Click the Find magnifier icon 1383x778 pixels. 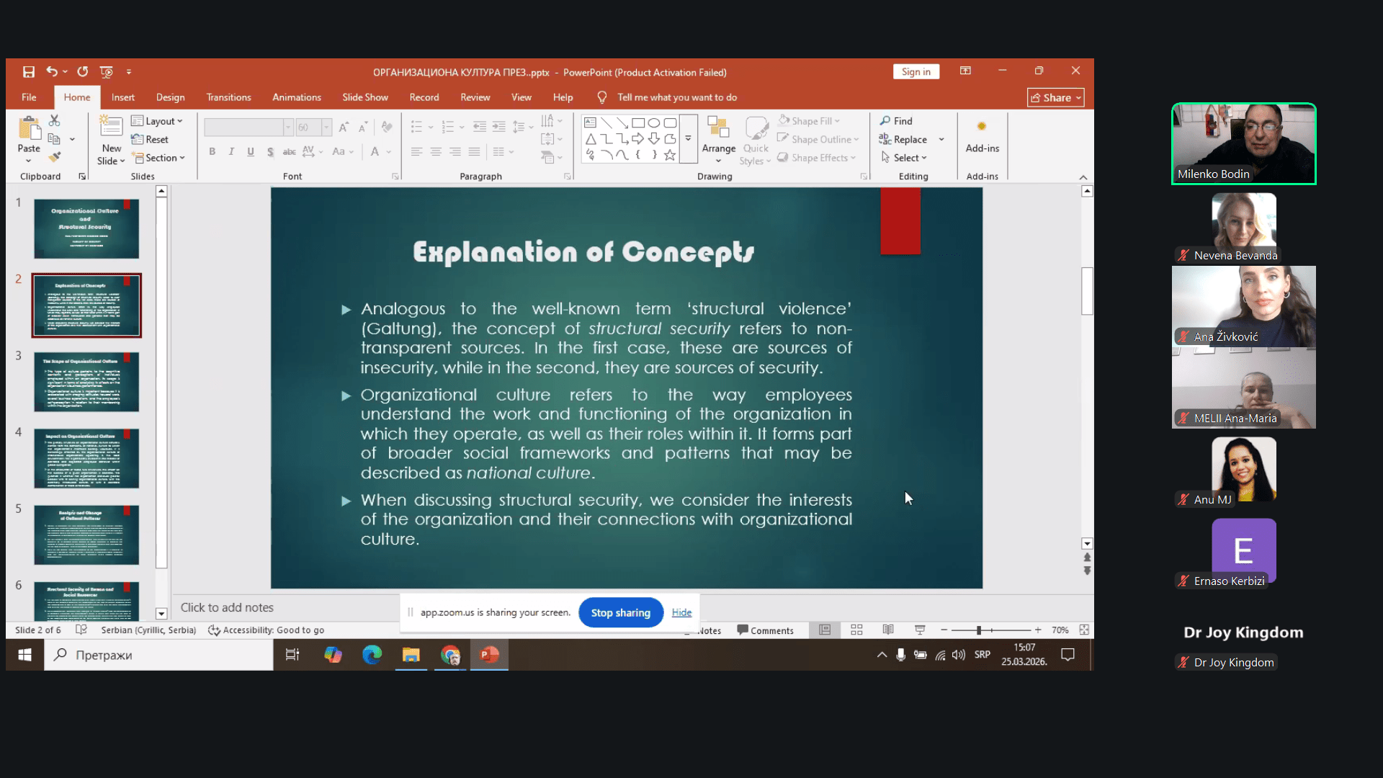coord(885,121)
